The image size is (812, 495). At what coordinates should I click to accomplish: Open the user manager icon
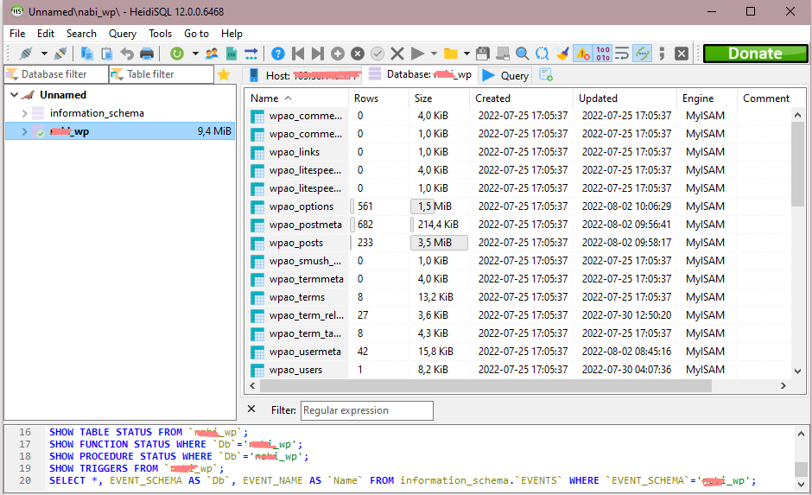coord(212,54)
